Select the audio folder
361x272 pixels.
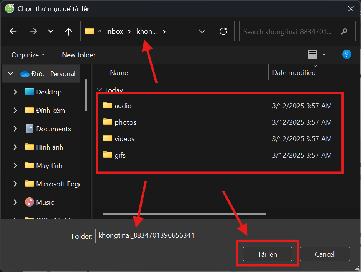pyautogui.click(x=123, y=106)
